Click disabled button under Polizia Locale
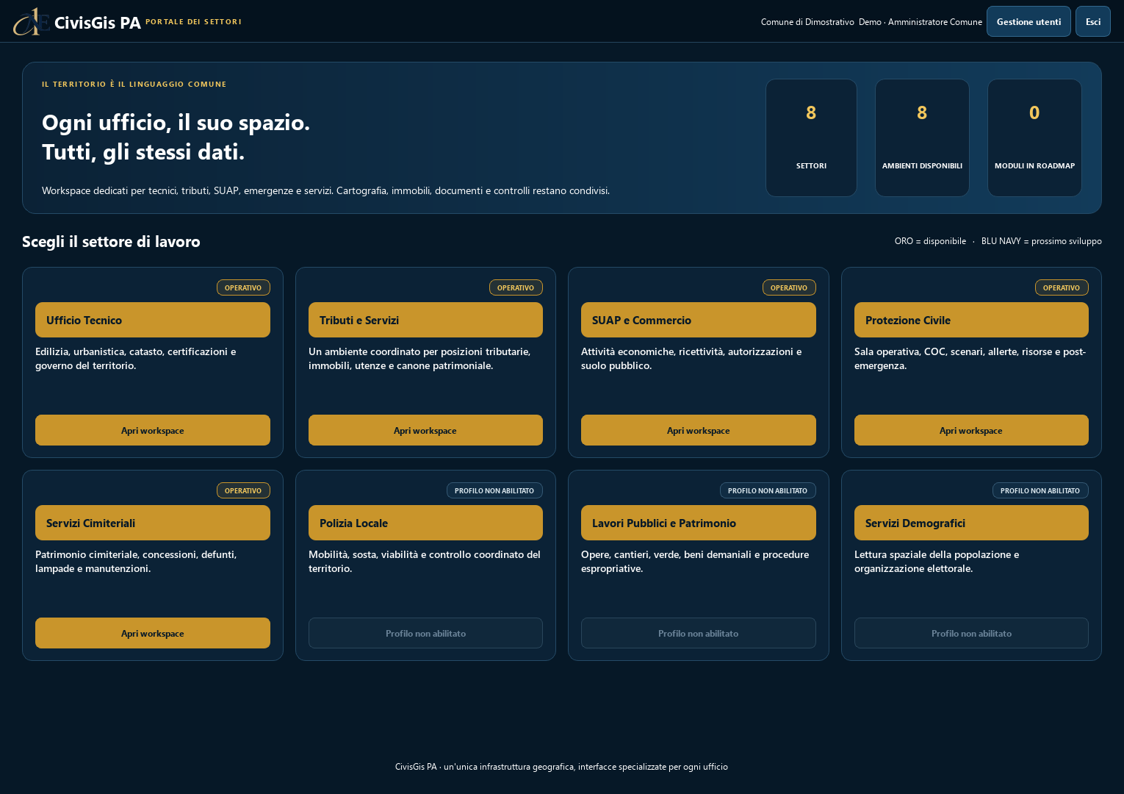Viewport: 1124px width, 794px height. coord(425,633)
